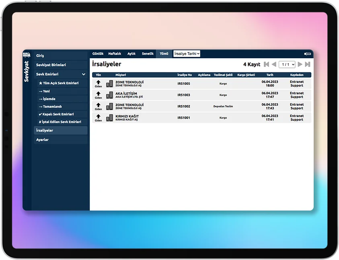Click the building icon for KIRMIZI KAĞIT
The height and width of the screenshot is (260, 339).
pyautogui.click(x=109, y=118)
